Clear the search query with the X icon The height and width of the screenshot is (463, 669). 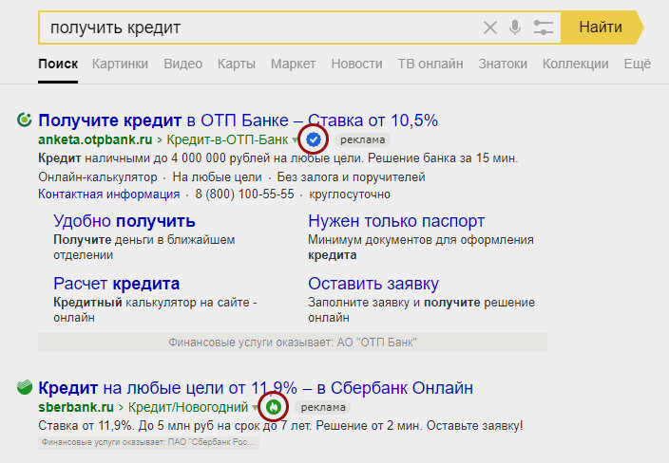[x=489, y=28]
